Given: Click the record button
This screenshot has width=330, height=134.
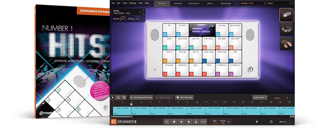Looking at the screenshot, I should [x=189, y=122].
